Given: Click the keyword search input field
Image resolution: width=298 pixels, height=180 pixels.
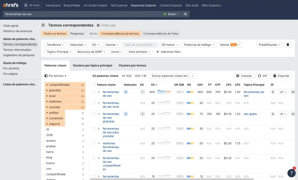Looking at the screenshot, I should (x=82, y=14).
